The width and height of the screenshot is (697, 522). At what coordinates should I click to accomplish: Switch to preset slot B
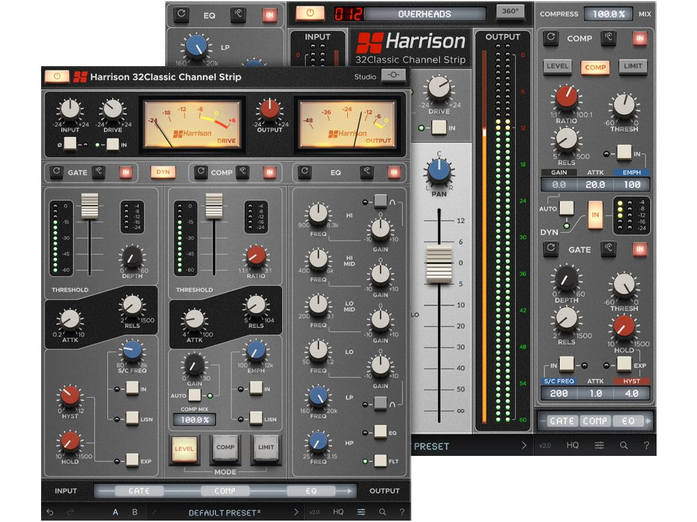(x=135, y=512)
